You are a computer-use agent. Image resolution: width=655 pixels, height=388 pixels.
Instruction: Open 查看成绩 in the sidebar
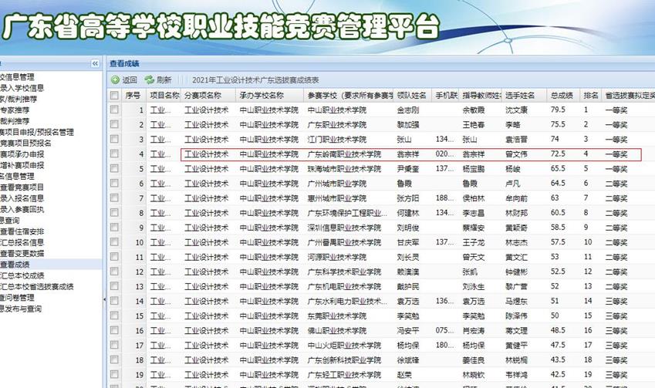22,264
